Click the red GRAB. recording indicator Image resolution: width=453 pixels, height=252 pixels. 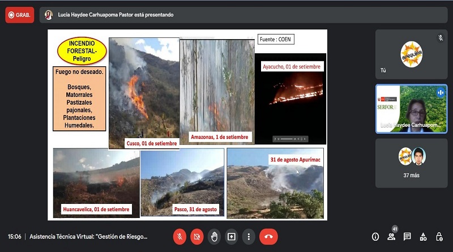click(20, 15)
